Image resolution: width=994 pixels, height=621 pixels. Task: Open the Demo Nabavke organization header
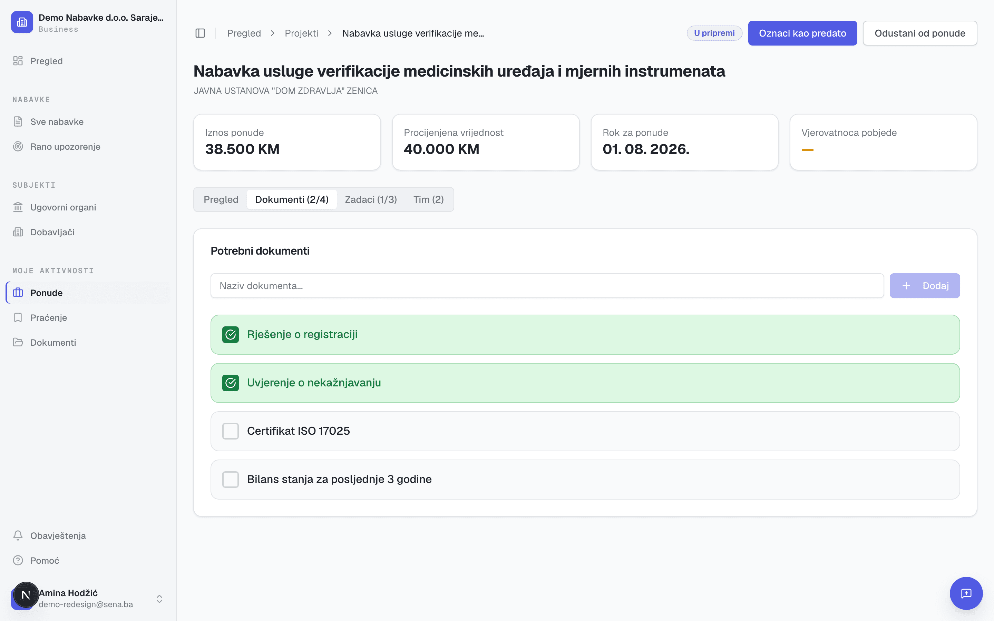click(88, 22)
